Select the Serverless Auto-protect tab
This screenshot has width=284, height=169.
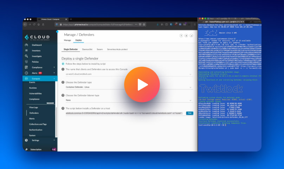(117, 50)
